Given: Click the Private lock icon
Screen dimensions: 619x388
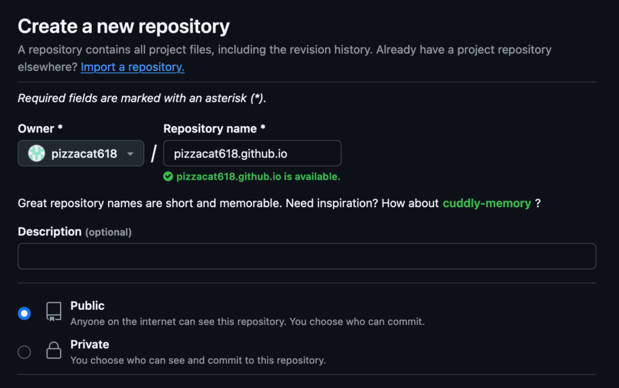Looking at the screenshot, I should [x=54, y=350].
